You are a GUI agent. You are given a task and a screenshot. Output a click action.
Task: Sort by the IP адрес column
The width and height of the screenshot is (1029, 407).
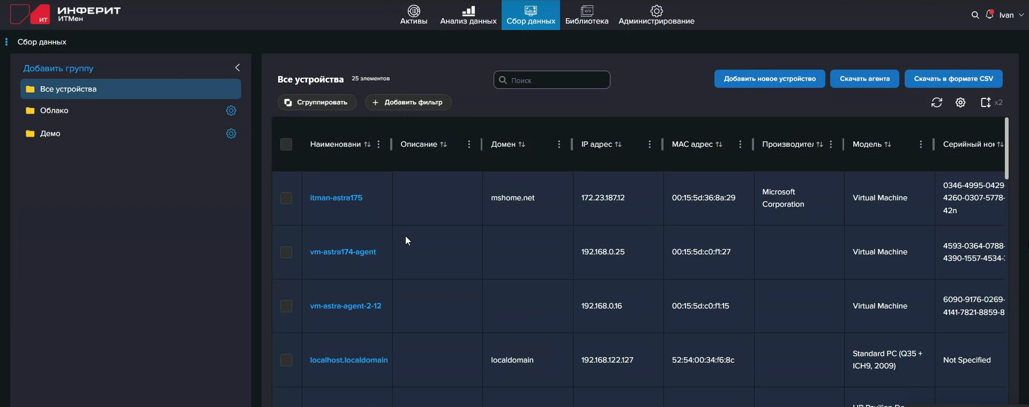point(618,145)
